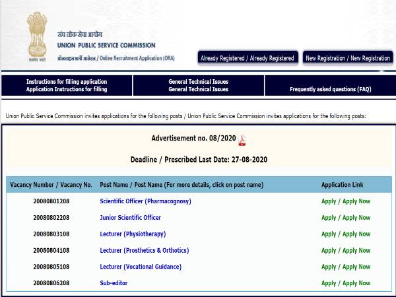Click Online Recruitment Application (ORA) text
Viewport: 396px width, 297px height.
coord(137,58)
